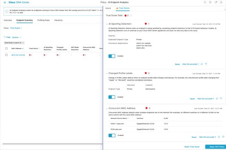Click the Interface column header

[140, 119]
